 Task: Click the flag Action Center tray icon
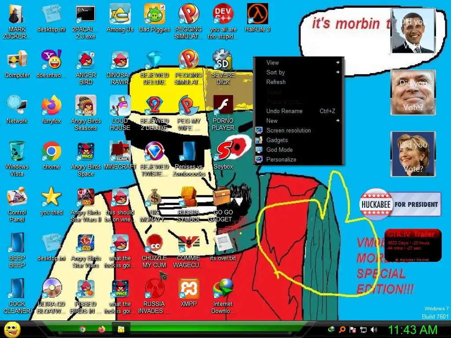click(353, 330)
